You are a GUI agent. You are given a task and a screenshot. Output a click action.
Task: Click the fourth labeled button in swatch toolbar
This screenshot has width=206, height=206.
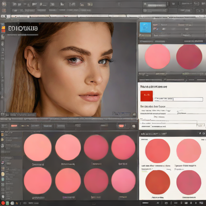[48, 126]
